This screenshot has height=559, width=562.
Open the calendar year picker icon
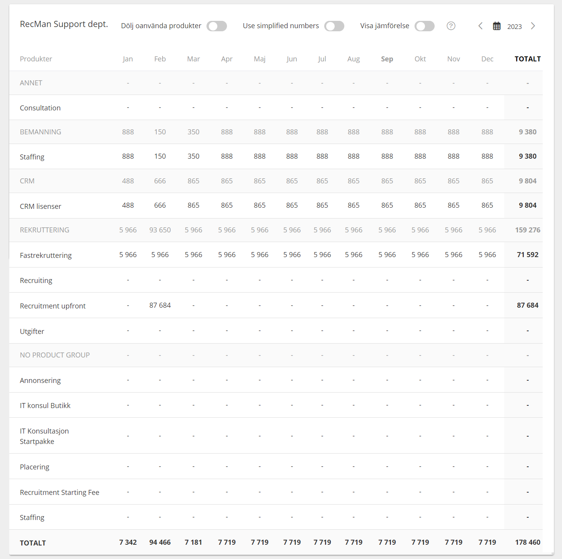497,26
